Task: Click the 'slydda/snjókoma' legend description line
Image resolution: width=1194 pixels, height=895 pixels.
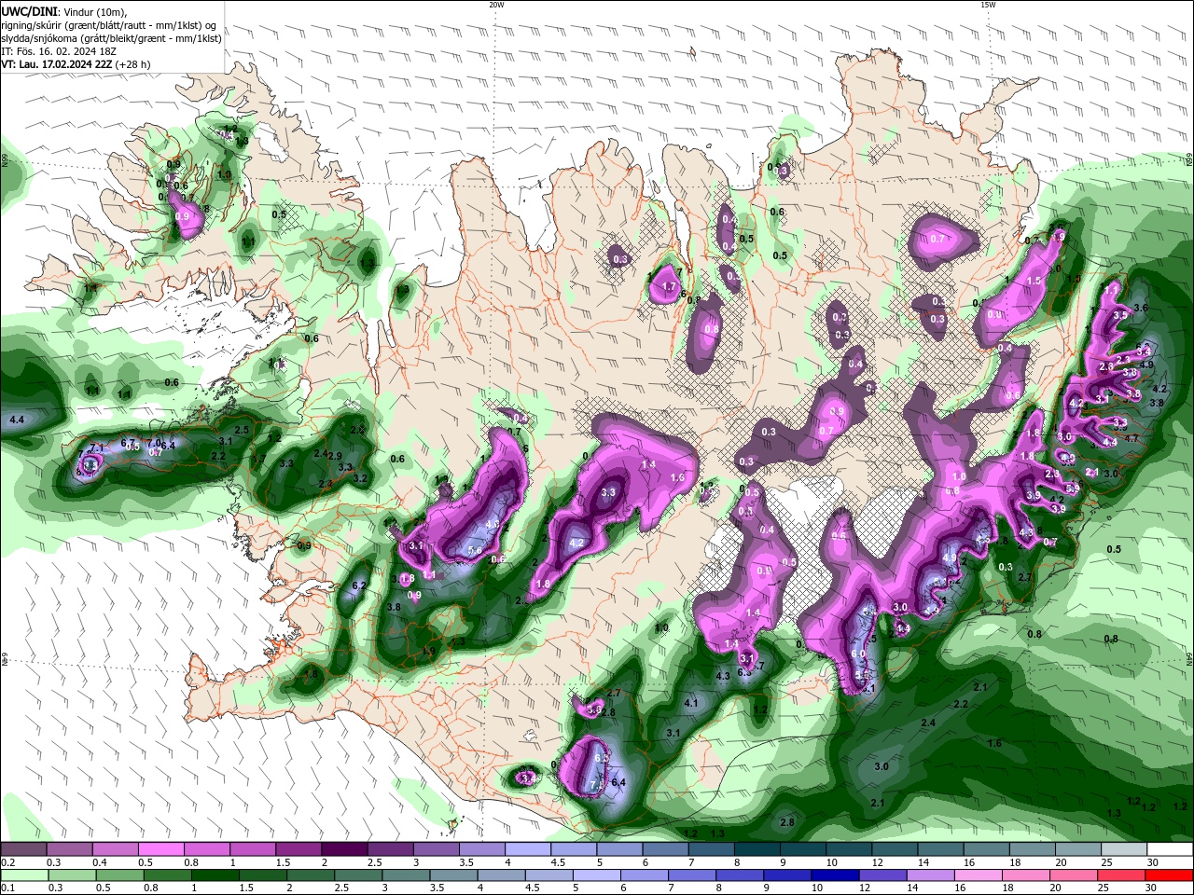Action: pos(111,38)
